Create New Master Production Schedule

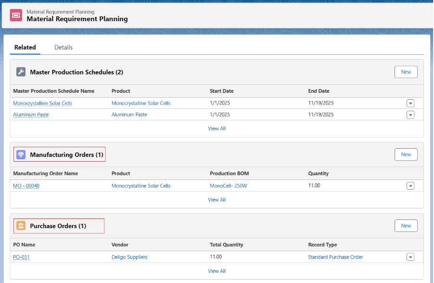click(406, 72)
